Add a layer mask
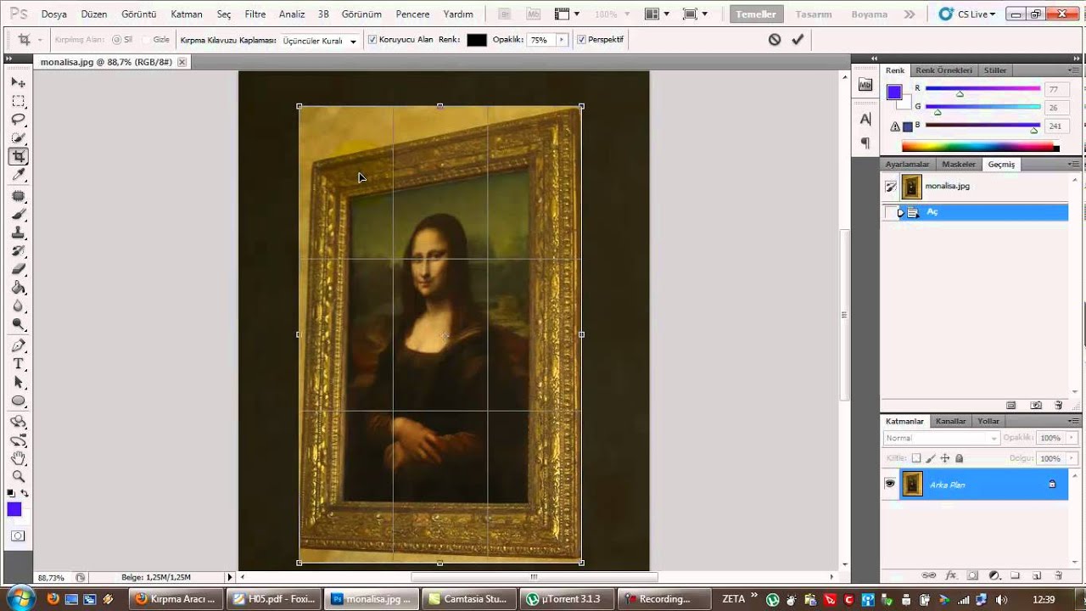 click(972, 575)
